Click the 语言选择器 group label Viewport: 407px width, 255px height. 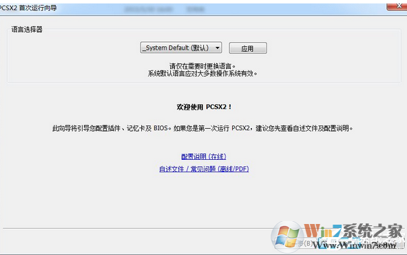[27, 30]
